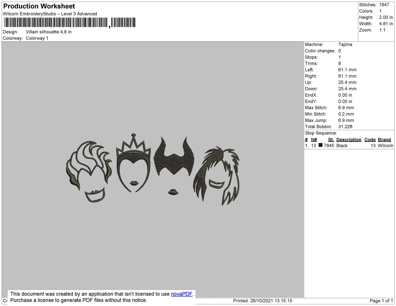Viewport: 396px width, 306px height.
Task: Select the 'Page 1 of 1' footer text
Action: (381, 301)
